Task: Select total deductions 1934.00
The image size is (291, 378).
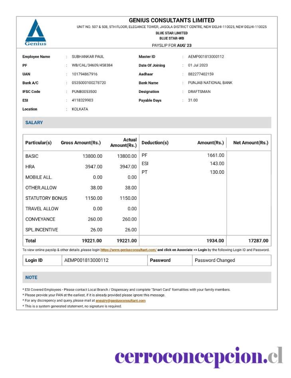Action: (x=215, y=241)
